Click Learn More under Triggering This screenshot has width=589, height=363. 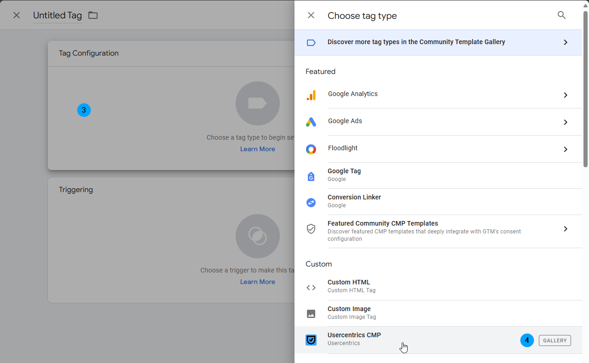(258, 282)
